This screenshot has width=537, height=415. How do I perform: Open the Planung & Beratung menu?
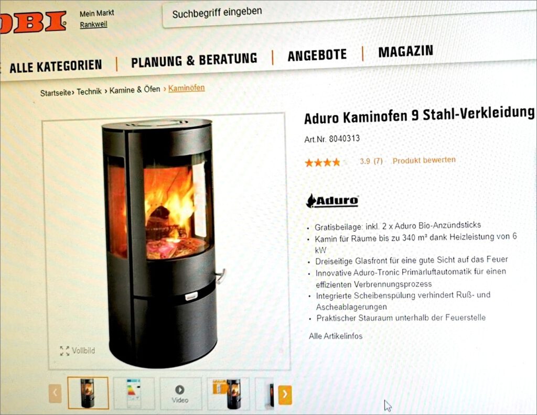(194, 60)
